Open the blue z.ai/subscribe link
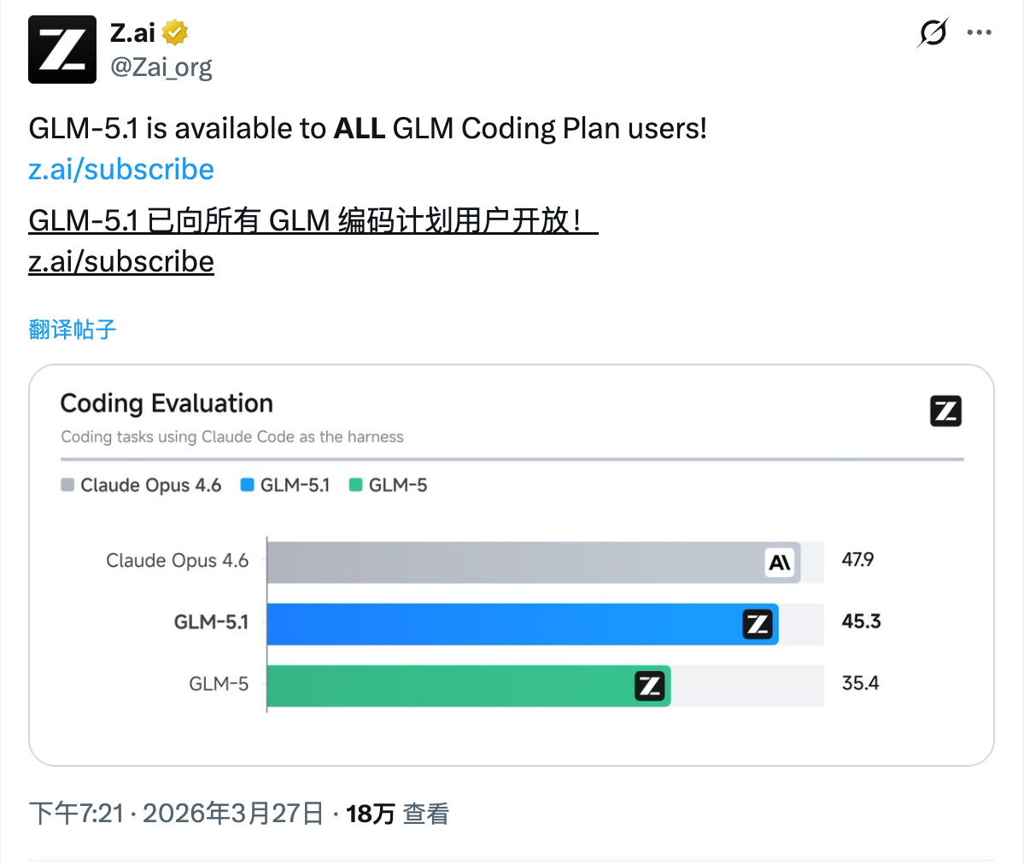 [121, 169]
